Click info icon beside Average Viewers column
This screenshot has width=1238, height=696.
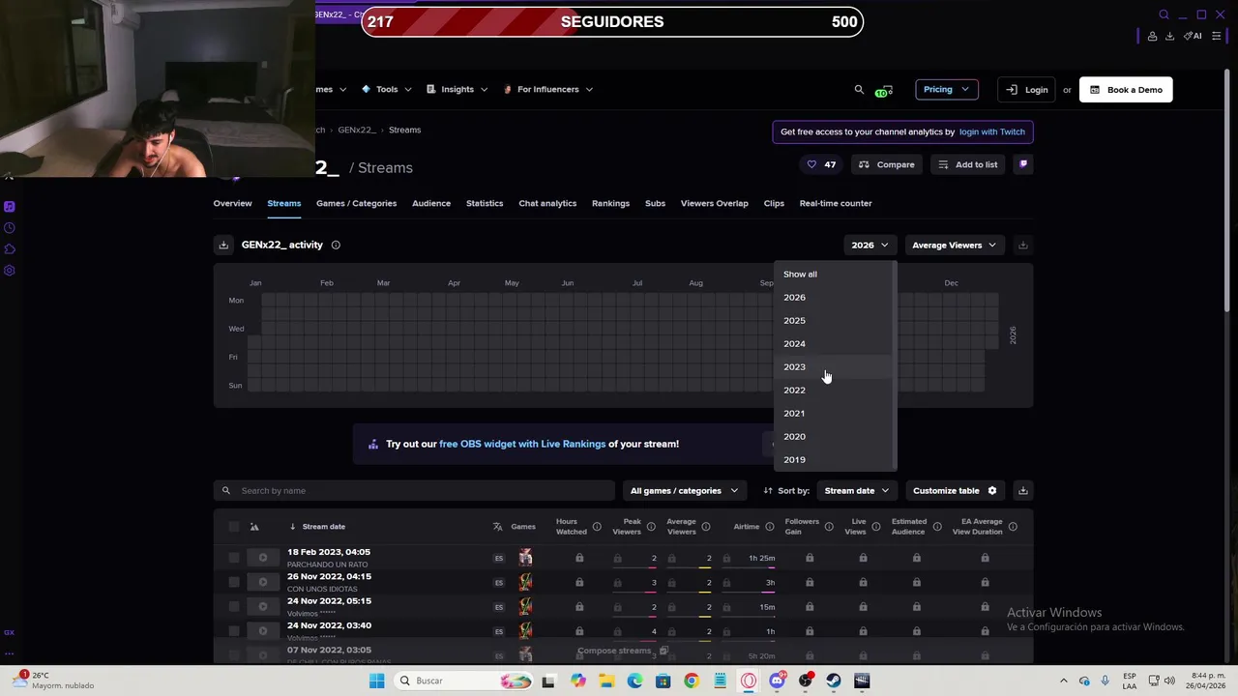706,527
